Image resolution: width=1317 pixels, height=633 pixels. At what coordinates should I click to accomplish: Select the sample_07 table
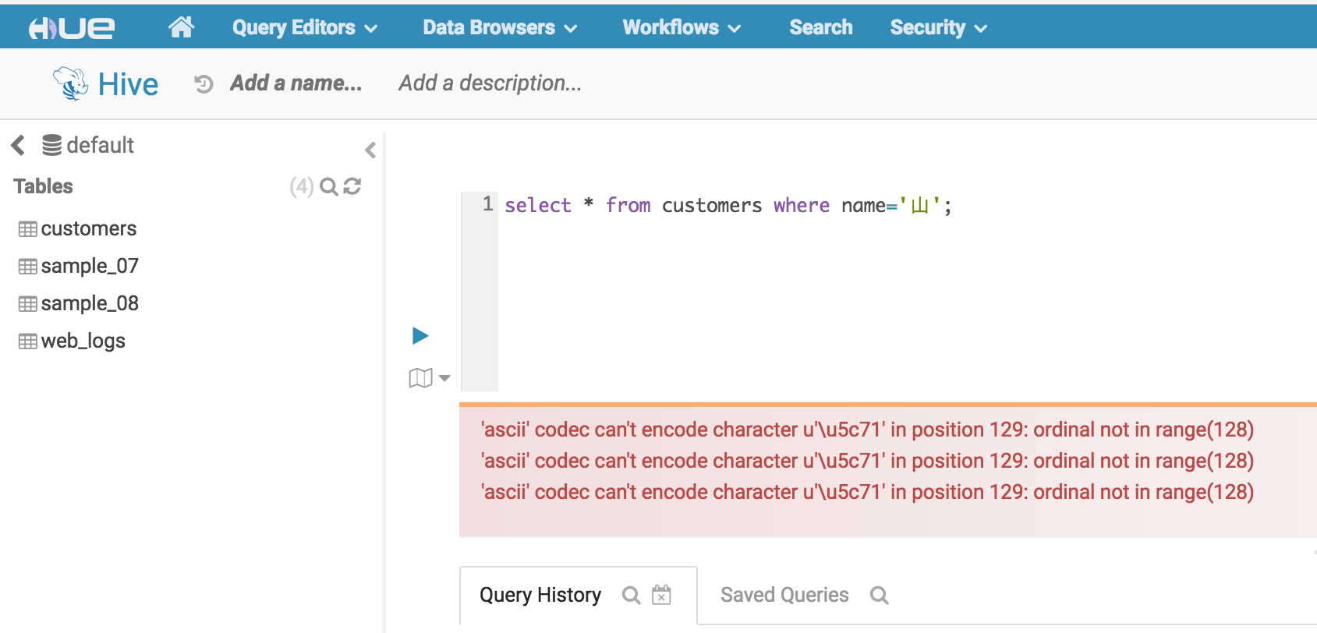90,266
